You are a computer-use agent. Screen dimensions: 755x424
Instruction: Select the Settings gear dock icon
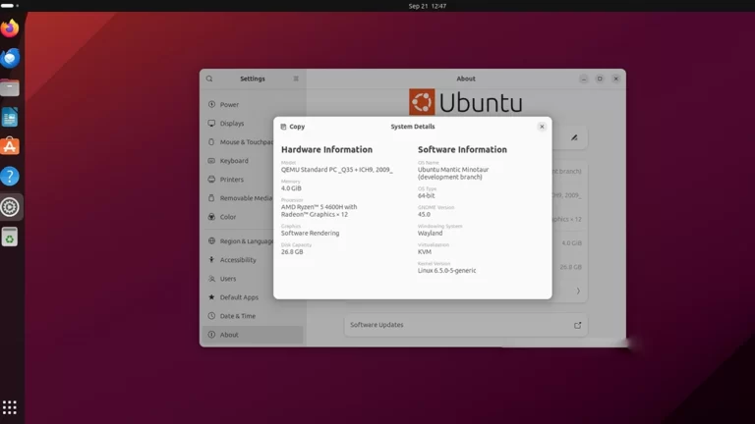(10, 207)
